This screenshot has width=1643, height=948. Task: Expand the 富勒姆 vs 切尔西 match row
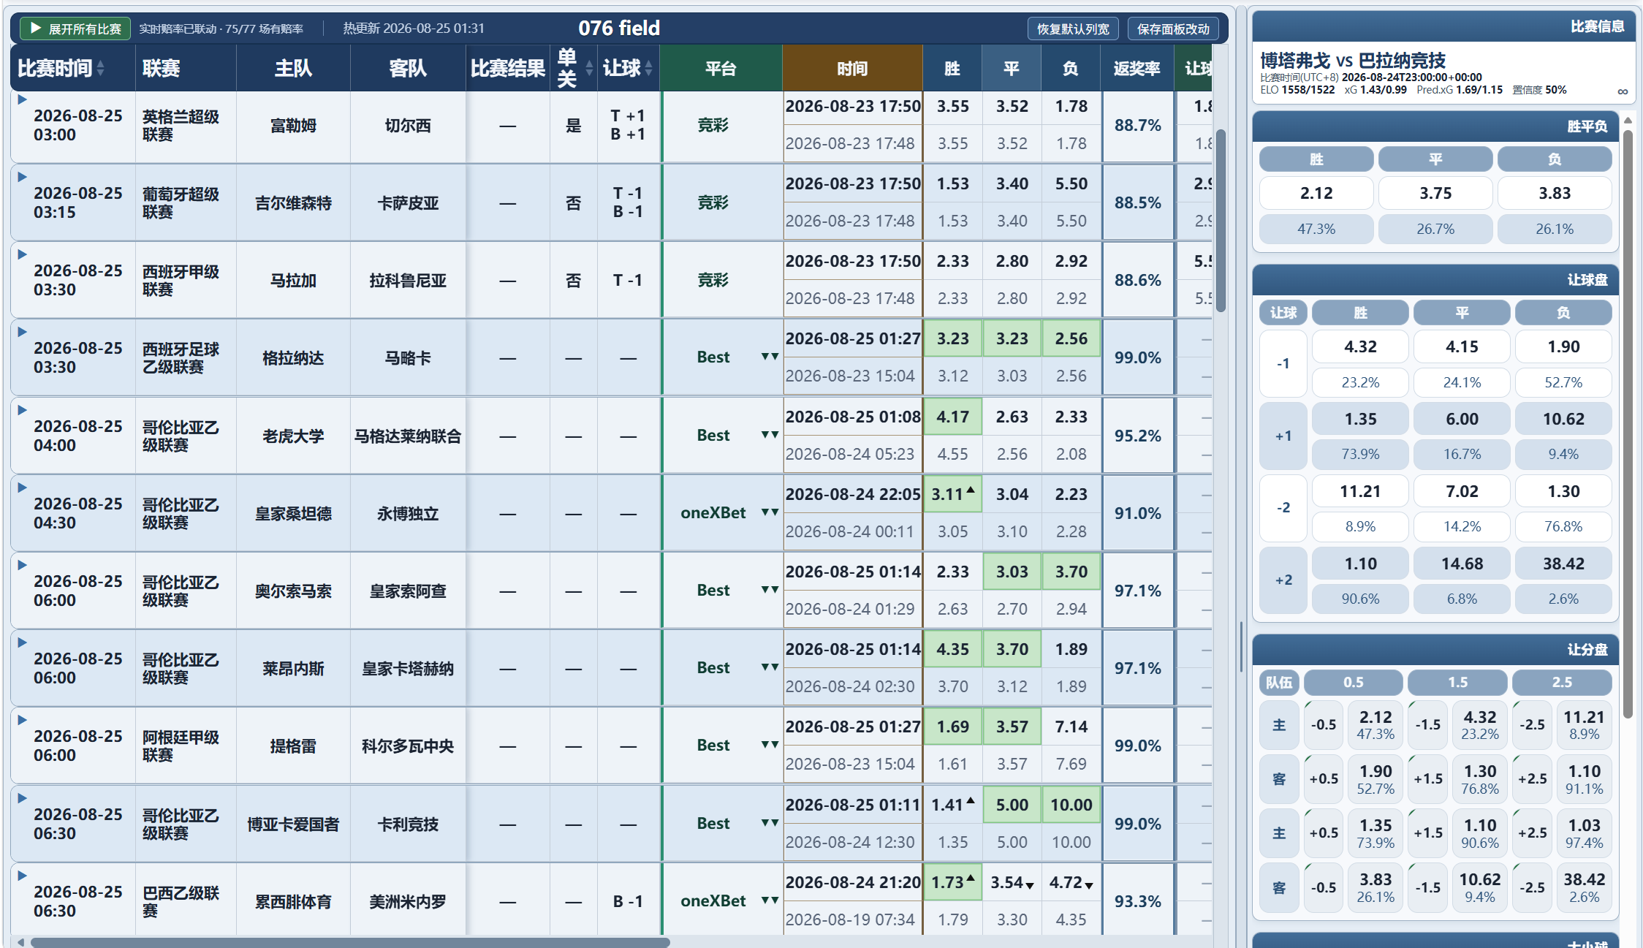22,99
